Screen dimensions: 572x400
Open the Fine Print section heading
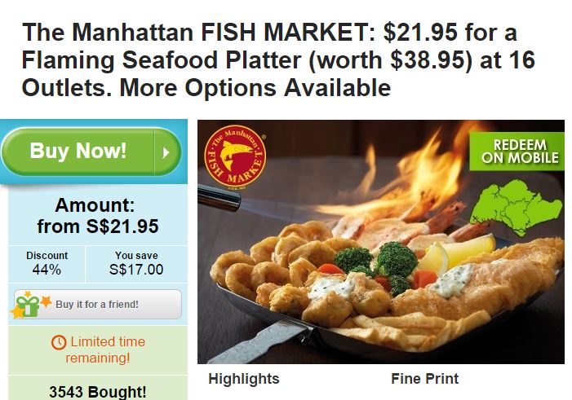click(x=424, y=379)
